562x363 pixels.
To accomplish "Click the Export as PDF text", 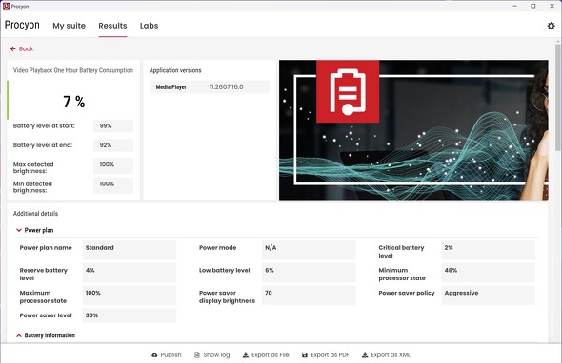I will 330,355.
